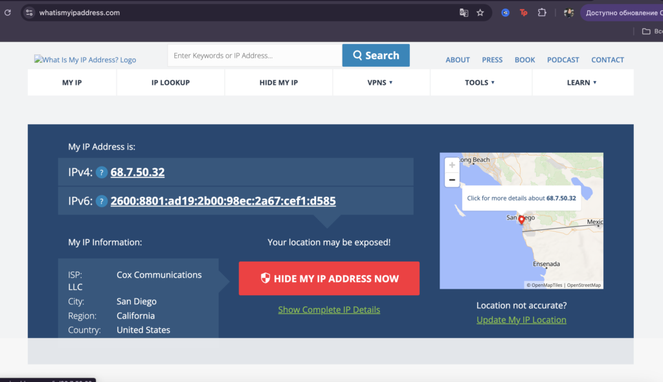Expand the VPNS dropdown menu
The width and height of the screenshot is (663, 382).
[x=380, y=82]
